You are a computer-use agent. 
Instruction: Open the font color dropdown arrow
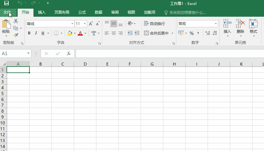(x=85, y=33)
